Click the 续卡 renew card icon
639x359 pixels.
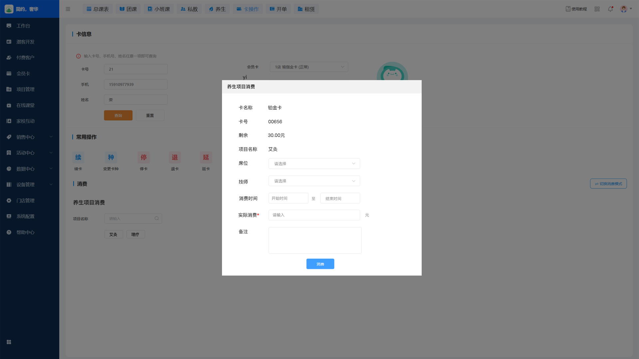(x=78, y=158)
